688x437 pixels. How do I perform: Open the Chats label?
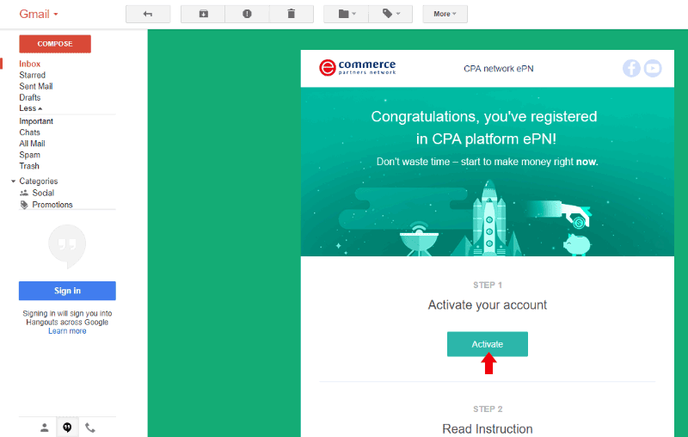[29, 132]
